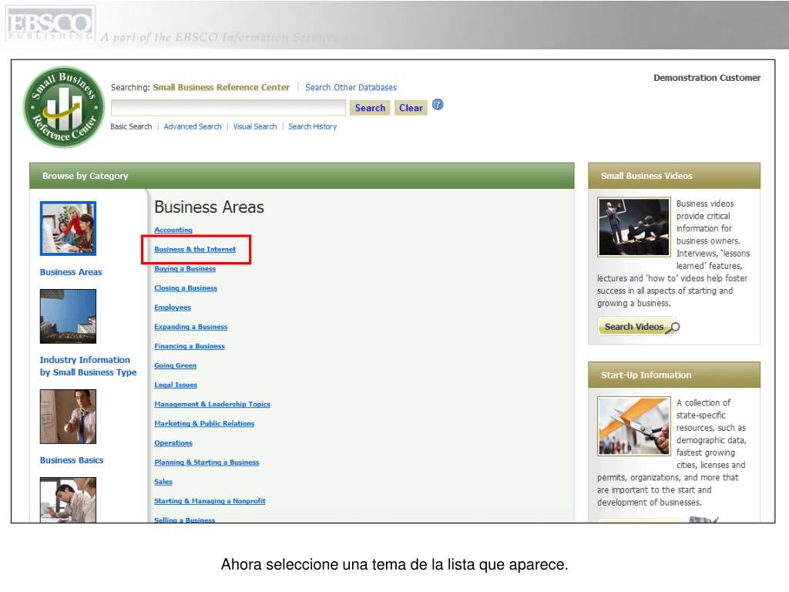Click the Start-Up Information panel header
This screenshot has width=789, height=592.
[x=674, y=375]
